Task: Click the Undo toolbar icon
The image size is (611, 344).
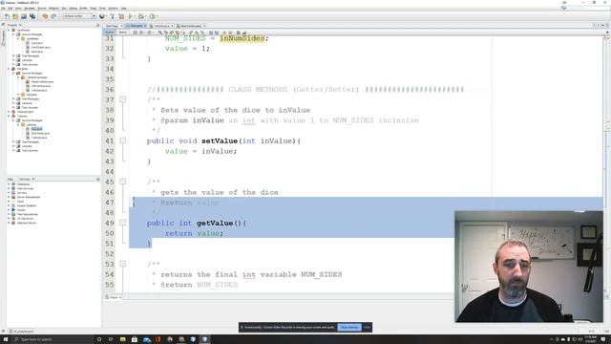Action: [x=45, y=16]
